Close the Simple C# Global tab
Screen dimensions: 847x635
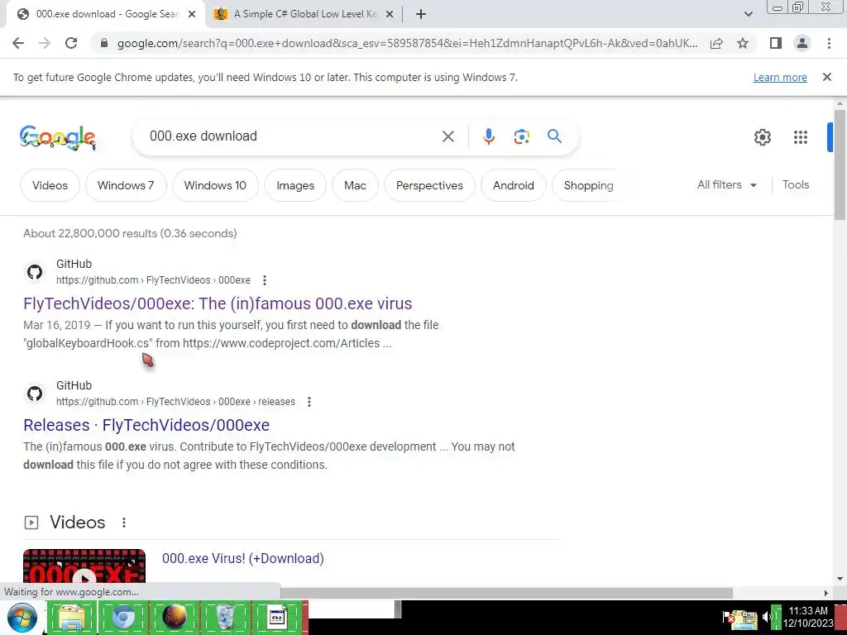[x=390, y=14]
